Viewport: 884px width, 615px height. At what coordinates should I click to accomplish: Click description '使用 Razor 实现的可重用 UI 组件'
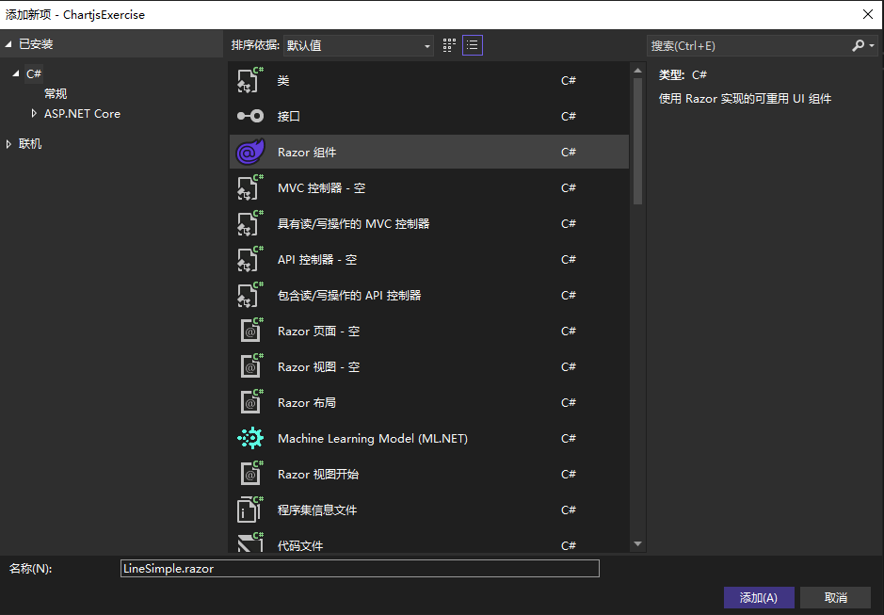pyautogui.click(x=745, y=99)
